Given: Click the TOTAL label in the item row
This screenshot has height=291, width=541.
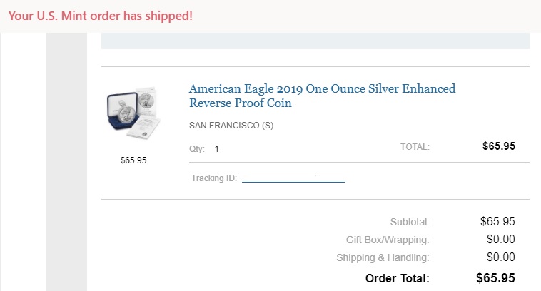Looking at the screenshot, I should click(415, 147).
